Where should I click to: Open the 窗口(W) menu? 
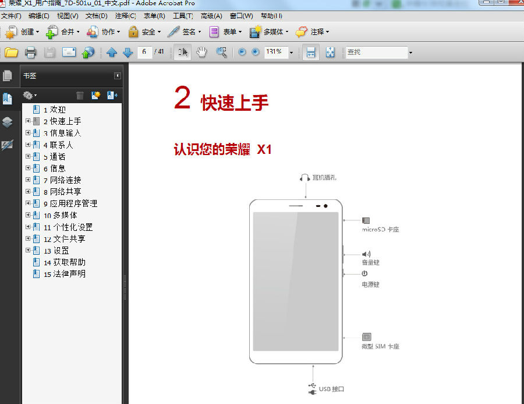coord(241,16)
